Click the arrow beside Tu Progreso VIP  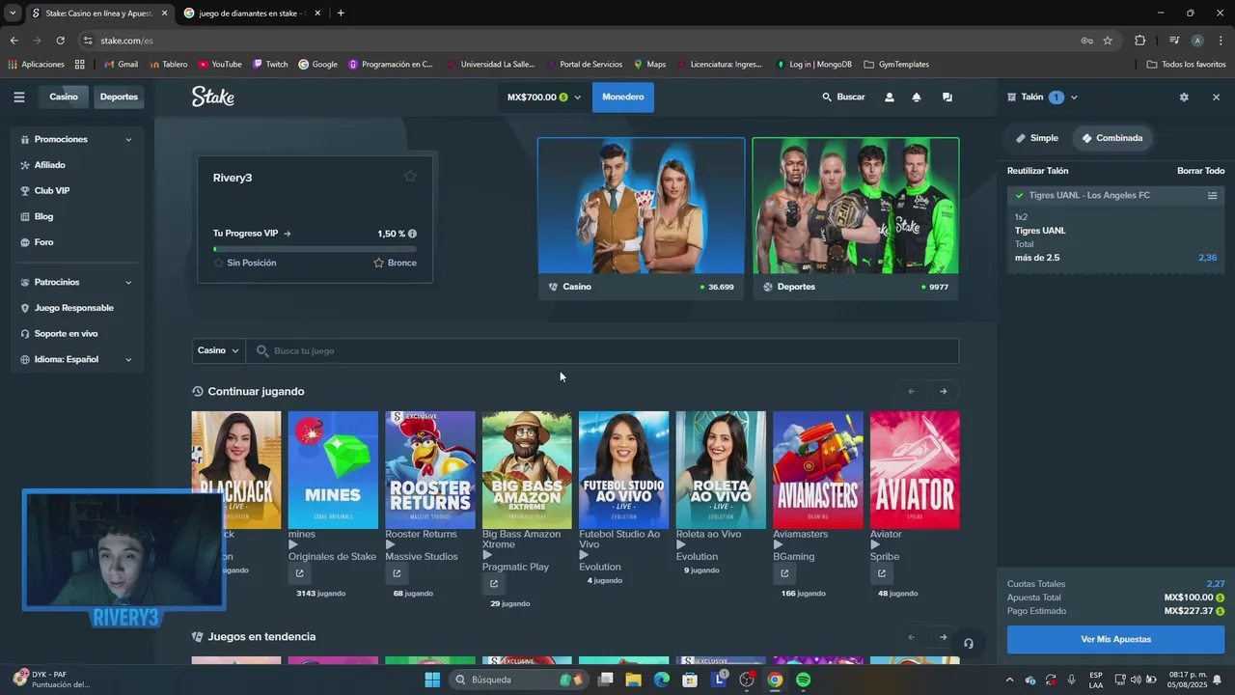coord(288,234)
